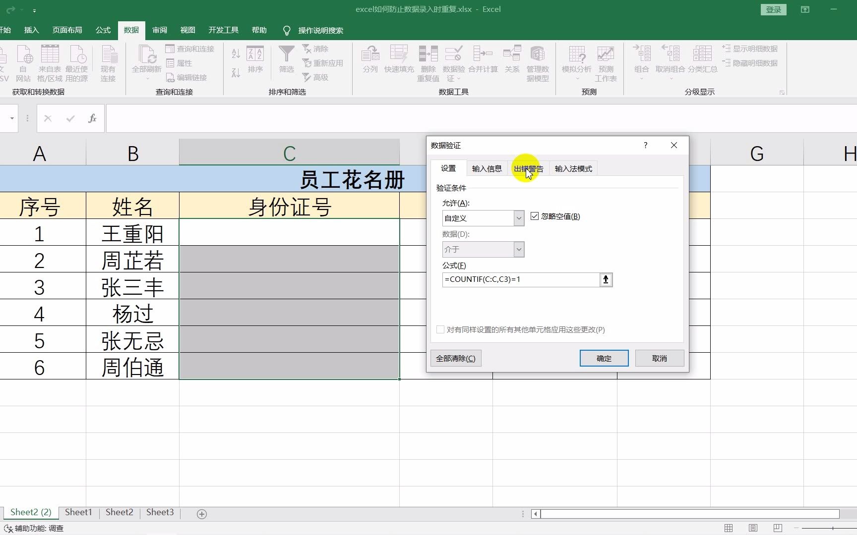Open the Formulas (公式) ribbon tab
The height and width of the screenshot is (535, 857).
click(x=103, y=30)
